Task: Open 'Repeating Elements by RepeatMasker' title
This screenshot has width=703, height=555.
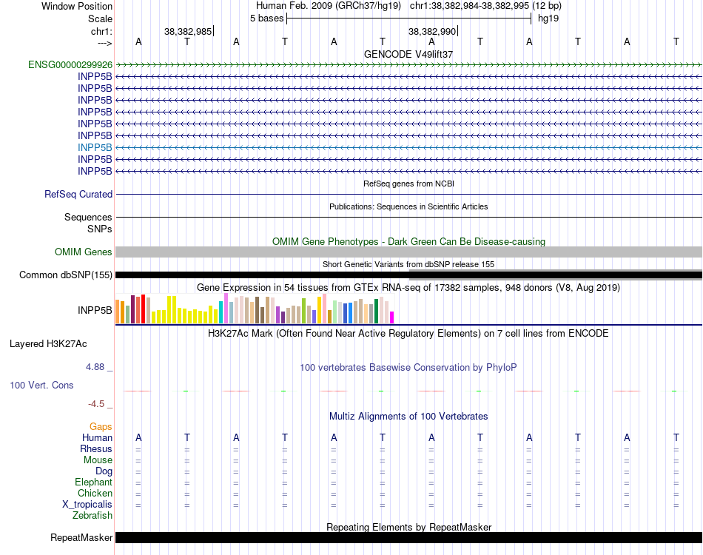Action: (408, 527)
